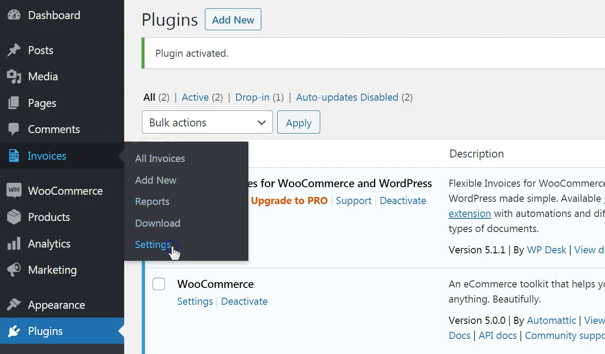Click Upgrade to PRO link
This screenshot has width=605, height=354.
point(289,201)
